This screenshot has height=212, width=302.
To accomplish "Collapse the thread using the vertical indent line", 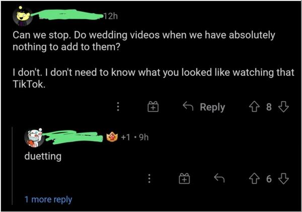I will [12, 166].
